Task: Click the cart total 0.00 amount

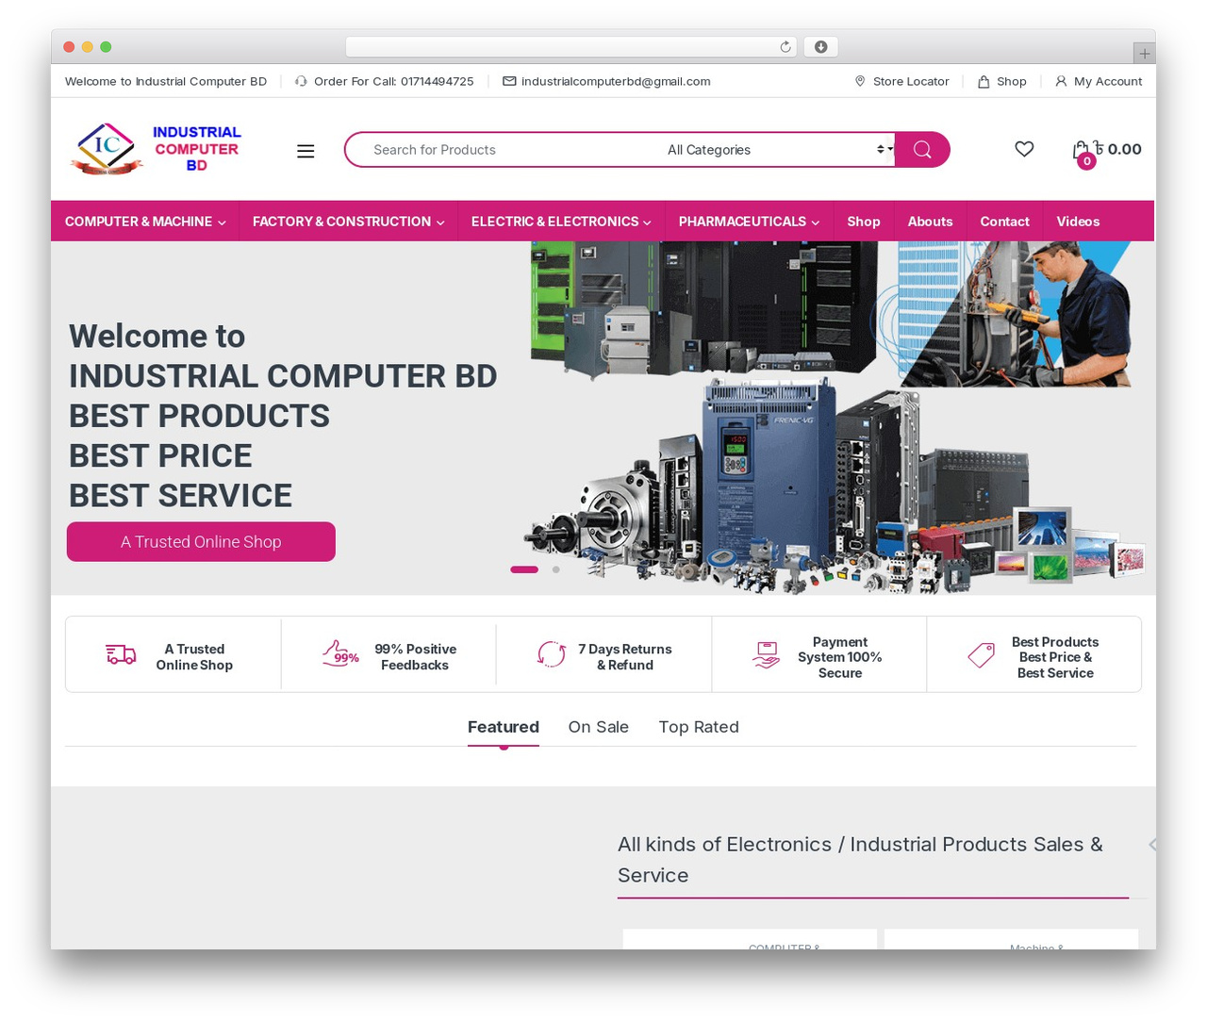Action: [1124, 149]
